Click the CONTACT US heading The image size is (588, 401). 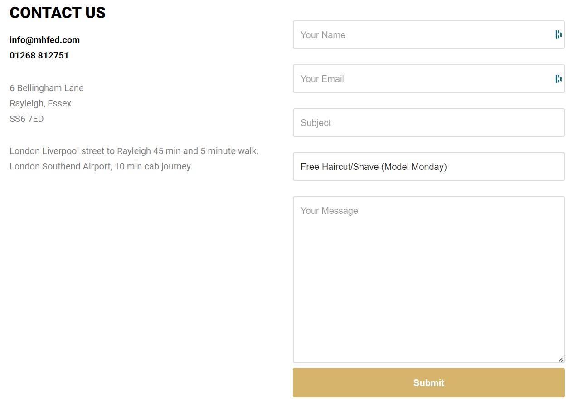pos(58,13)
